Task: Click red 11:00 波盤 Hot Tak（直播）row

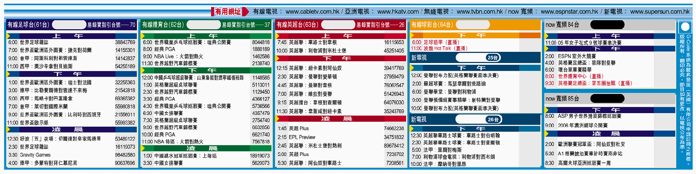Action: point(439,48)
